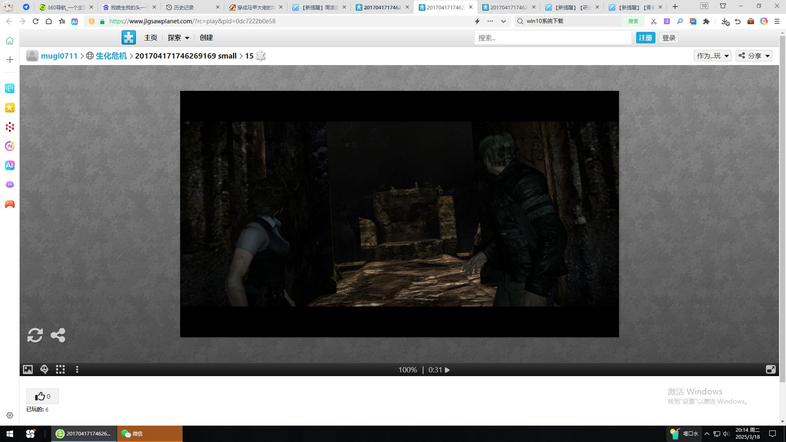Open sidebar settings gear at bottom
Image resolution: width=786 pixels, height=442 pixels.
click(10, 415)
